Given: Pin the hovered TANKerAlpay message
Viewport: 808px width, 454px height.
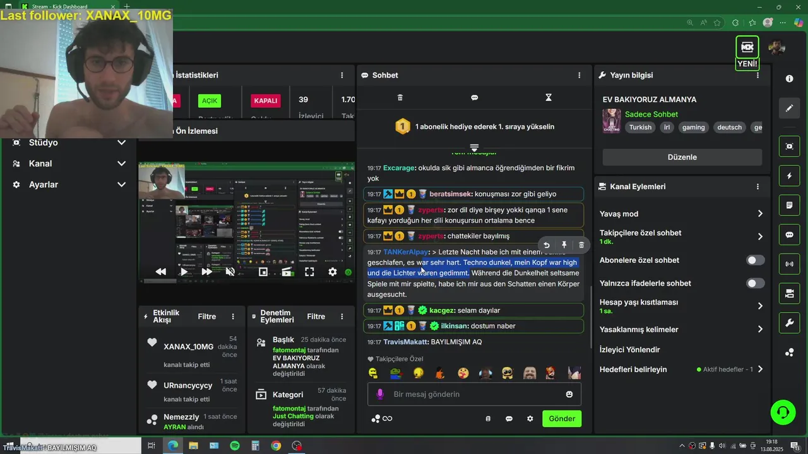Looking at the screenshot, I should (564, 245).
